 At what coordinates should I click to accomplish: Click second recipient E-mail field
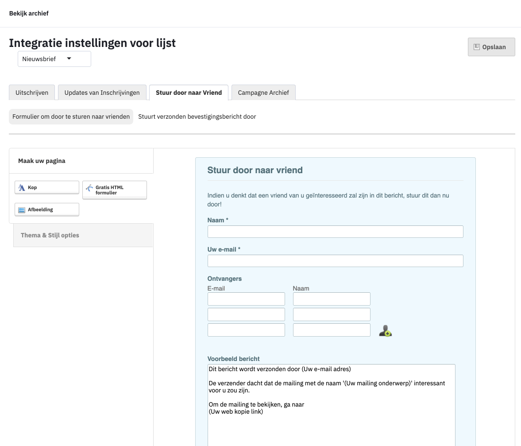(x=246, y=314)
